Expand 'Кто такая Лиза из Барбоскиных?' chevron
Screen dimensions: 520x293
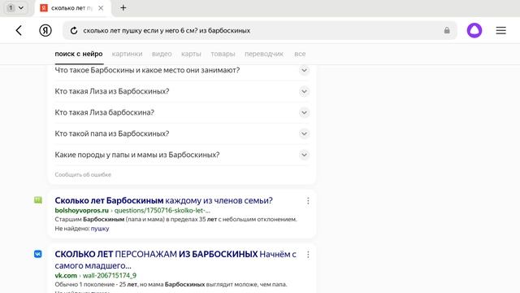coord(304,91)
